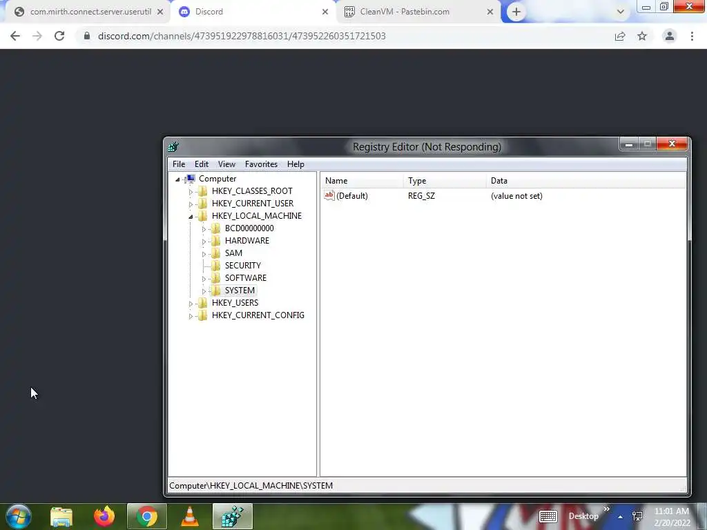Click the BCD00000000 folder icon
Viewport: 707px width, 530px height.
(216, 228)
